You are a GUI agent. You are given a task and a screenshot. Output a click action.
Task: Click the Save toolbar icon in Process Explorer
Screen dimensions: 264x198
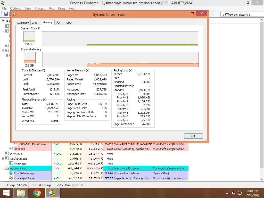coord(6,14)
